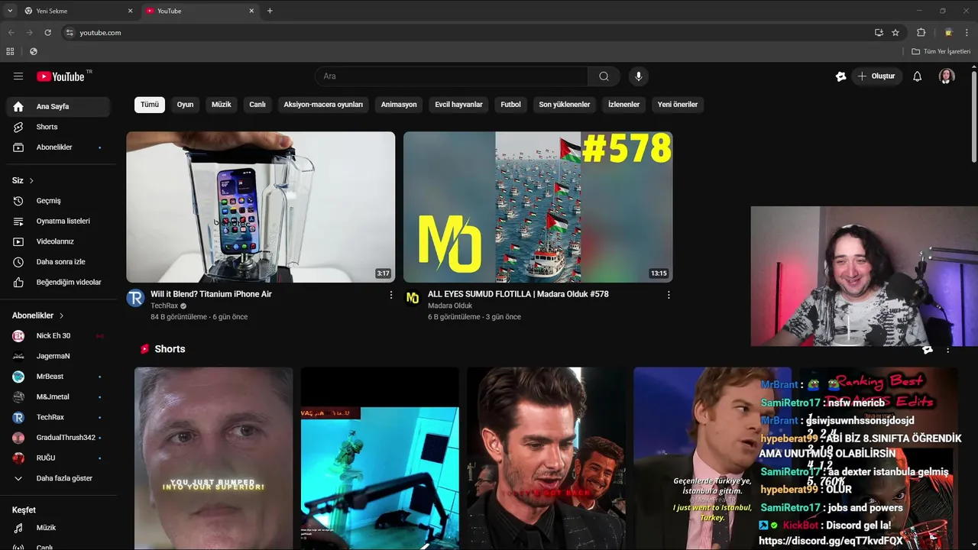Open GradualThrush342 channel in sidebar

pyautogui.click(x=58, y=438)
